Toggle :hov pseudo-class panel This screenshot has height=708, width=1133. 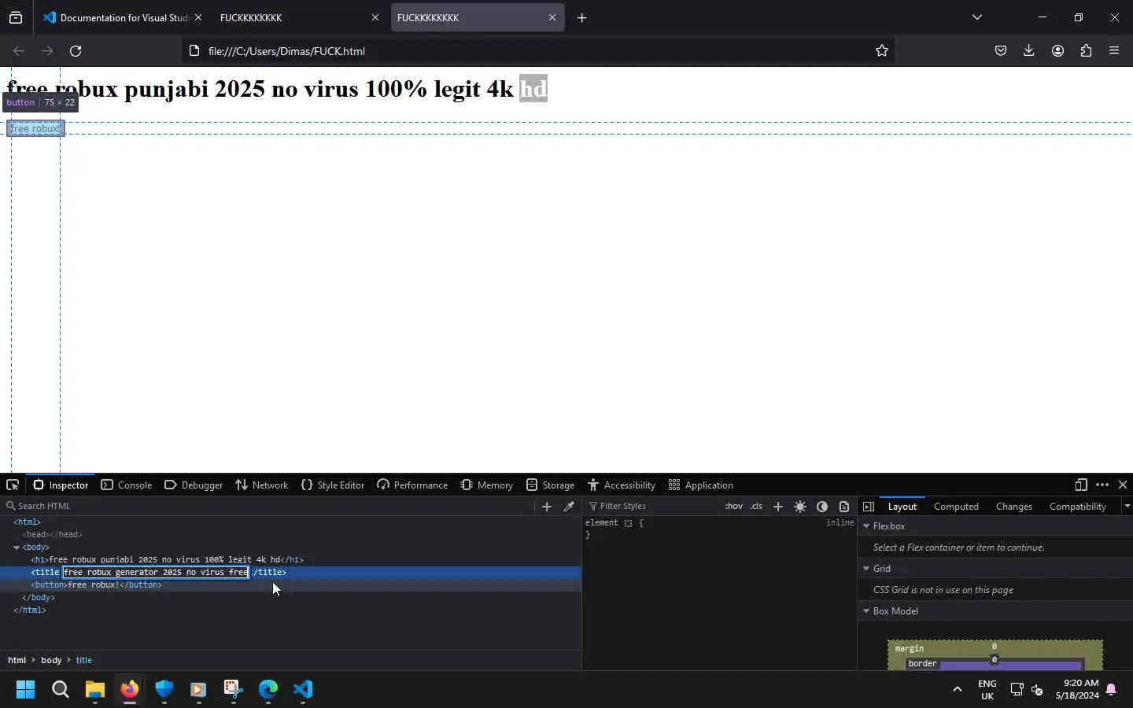click(x=733, y=506)
